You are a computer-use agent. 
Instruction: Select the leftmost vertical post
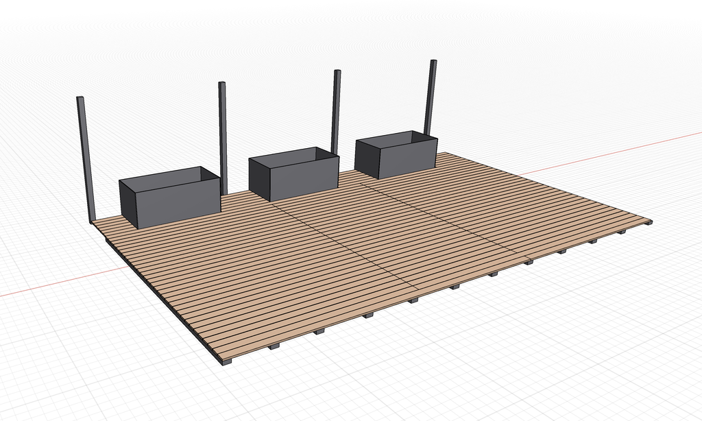pos(85,161)
